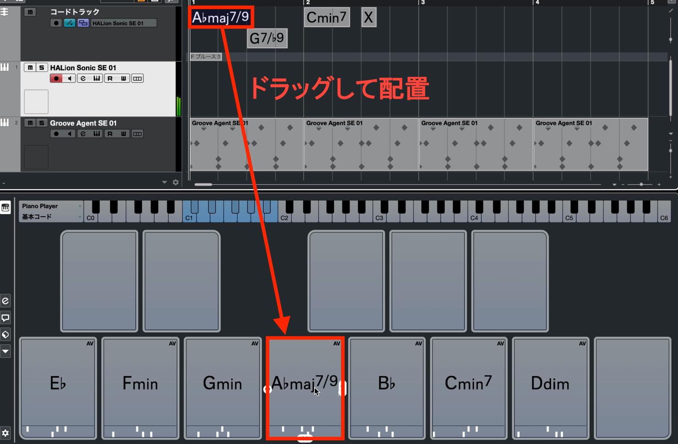
Task: Enable record on the chord track
Action: pos(56,23)
